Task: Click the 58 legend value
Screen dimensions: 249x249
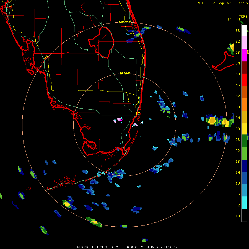Action: point(238,52)
